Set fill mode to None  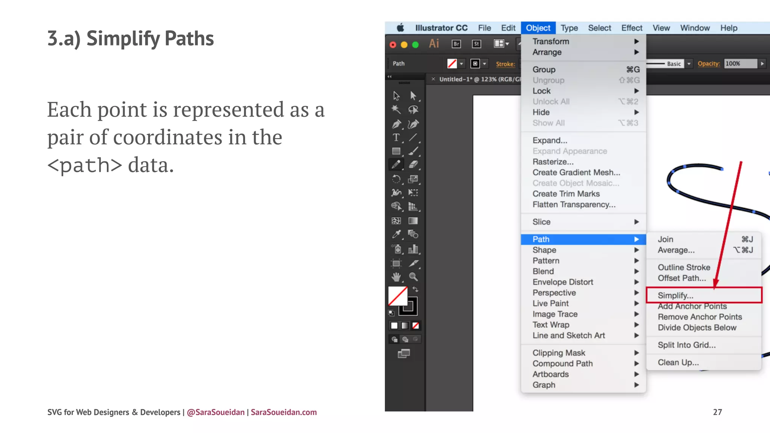(x=415, y=326)
